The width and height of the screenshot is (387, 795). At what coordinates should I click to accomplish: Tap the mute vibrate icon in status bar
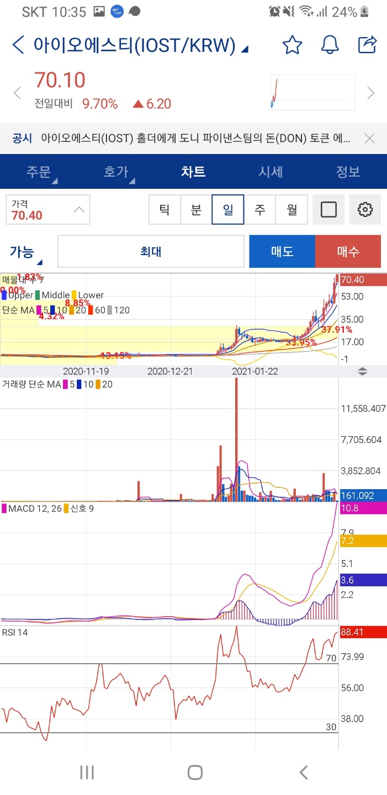tap(289, 12)
